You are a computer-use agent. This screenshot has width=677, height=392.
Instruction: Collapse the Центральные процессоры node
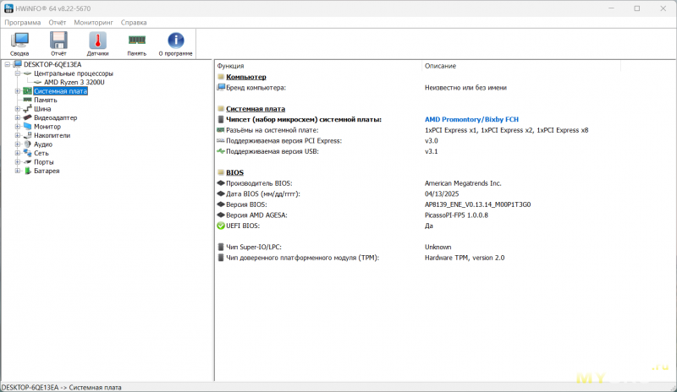pos(17,73)
